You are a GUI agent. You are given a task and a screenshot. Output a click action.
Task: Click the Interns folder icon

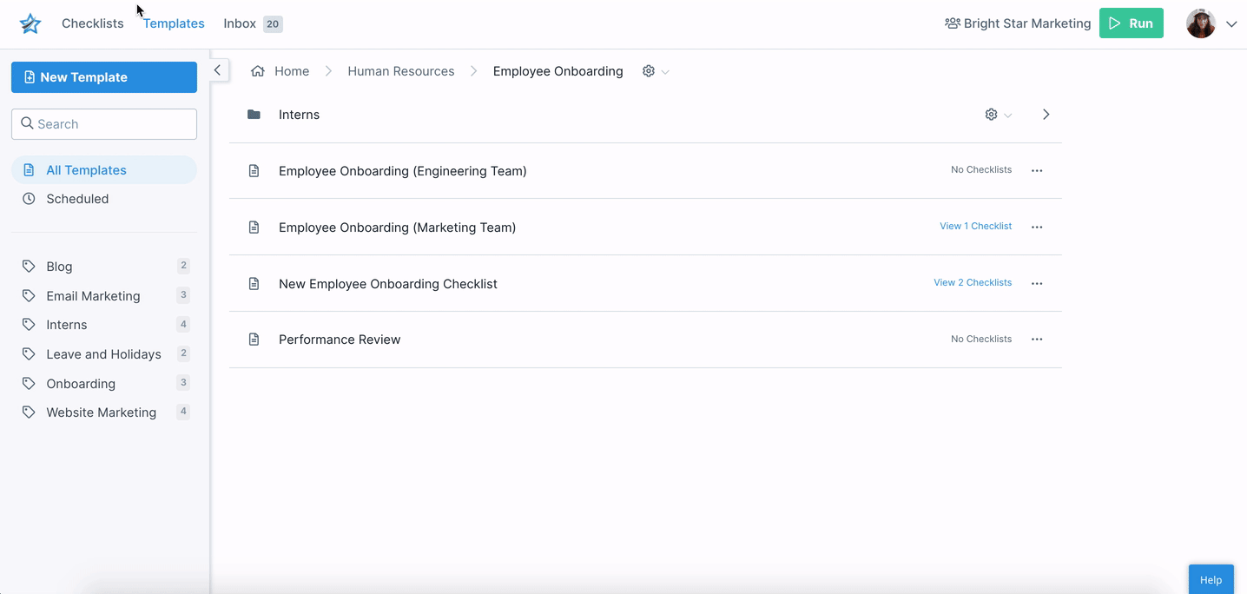pyautogui.click(x=254, y=115)
